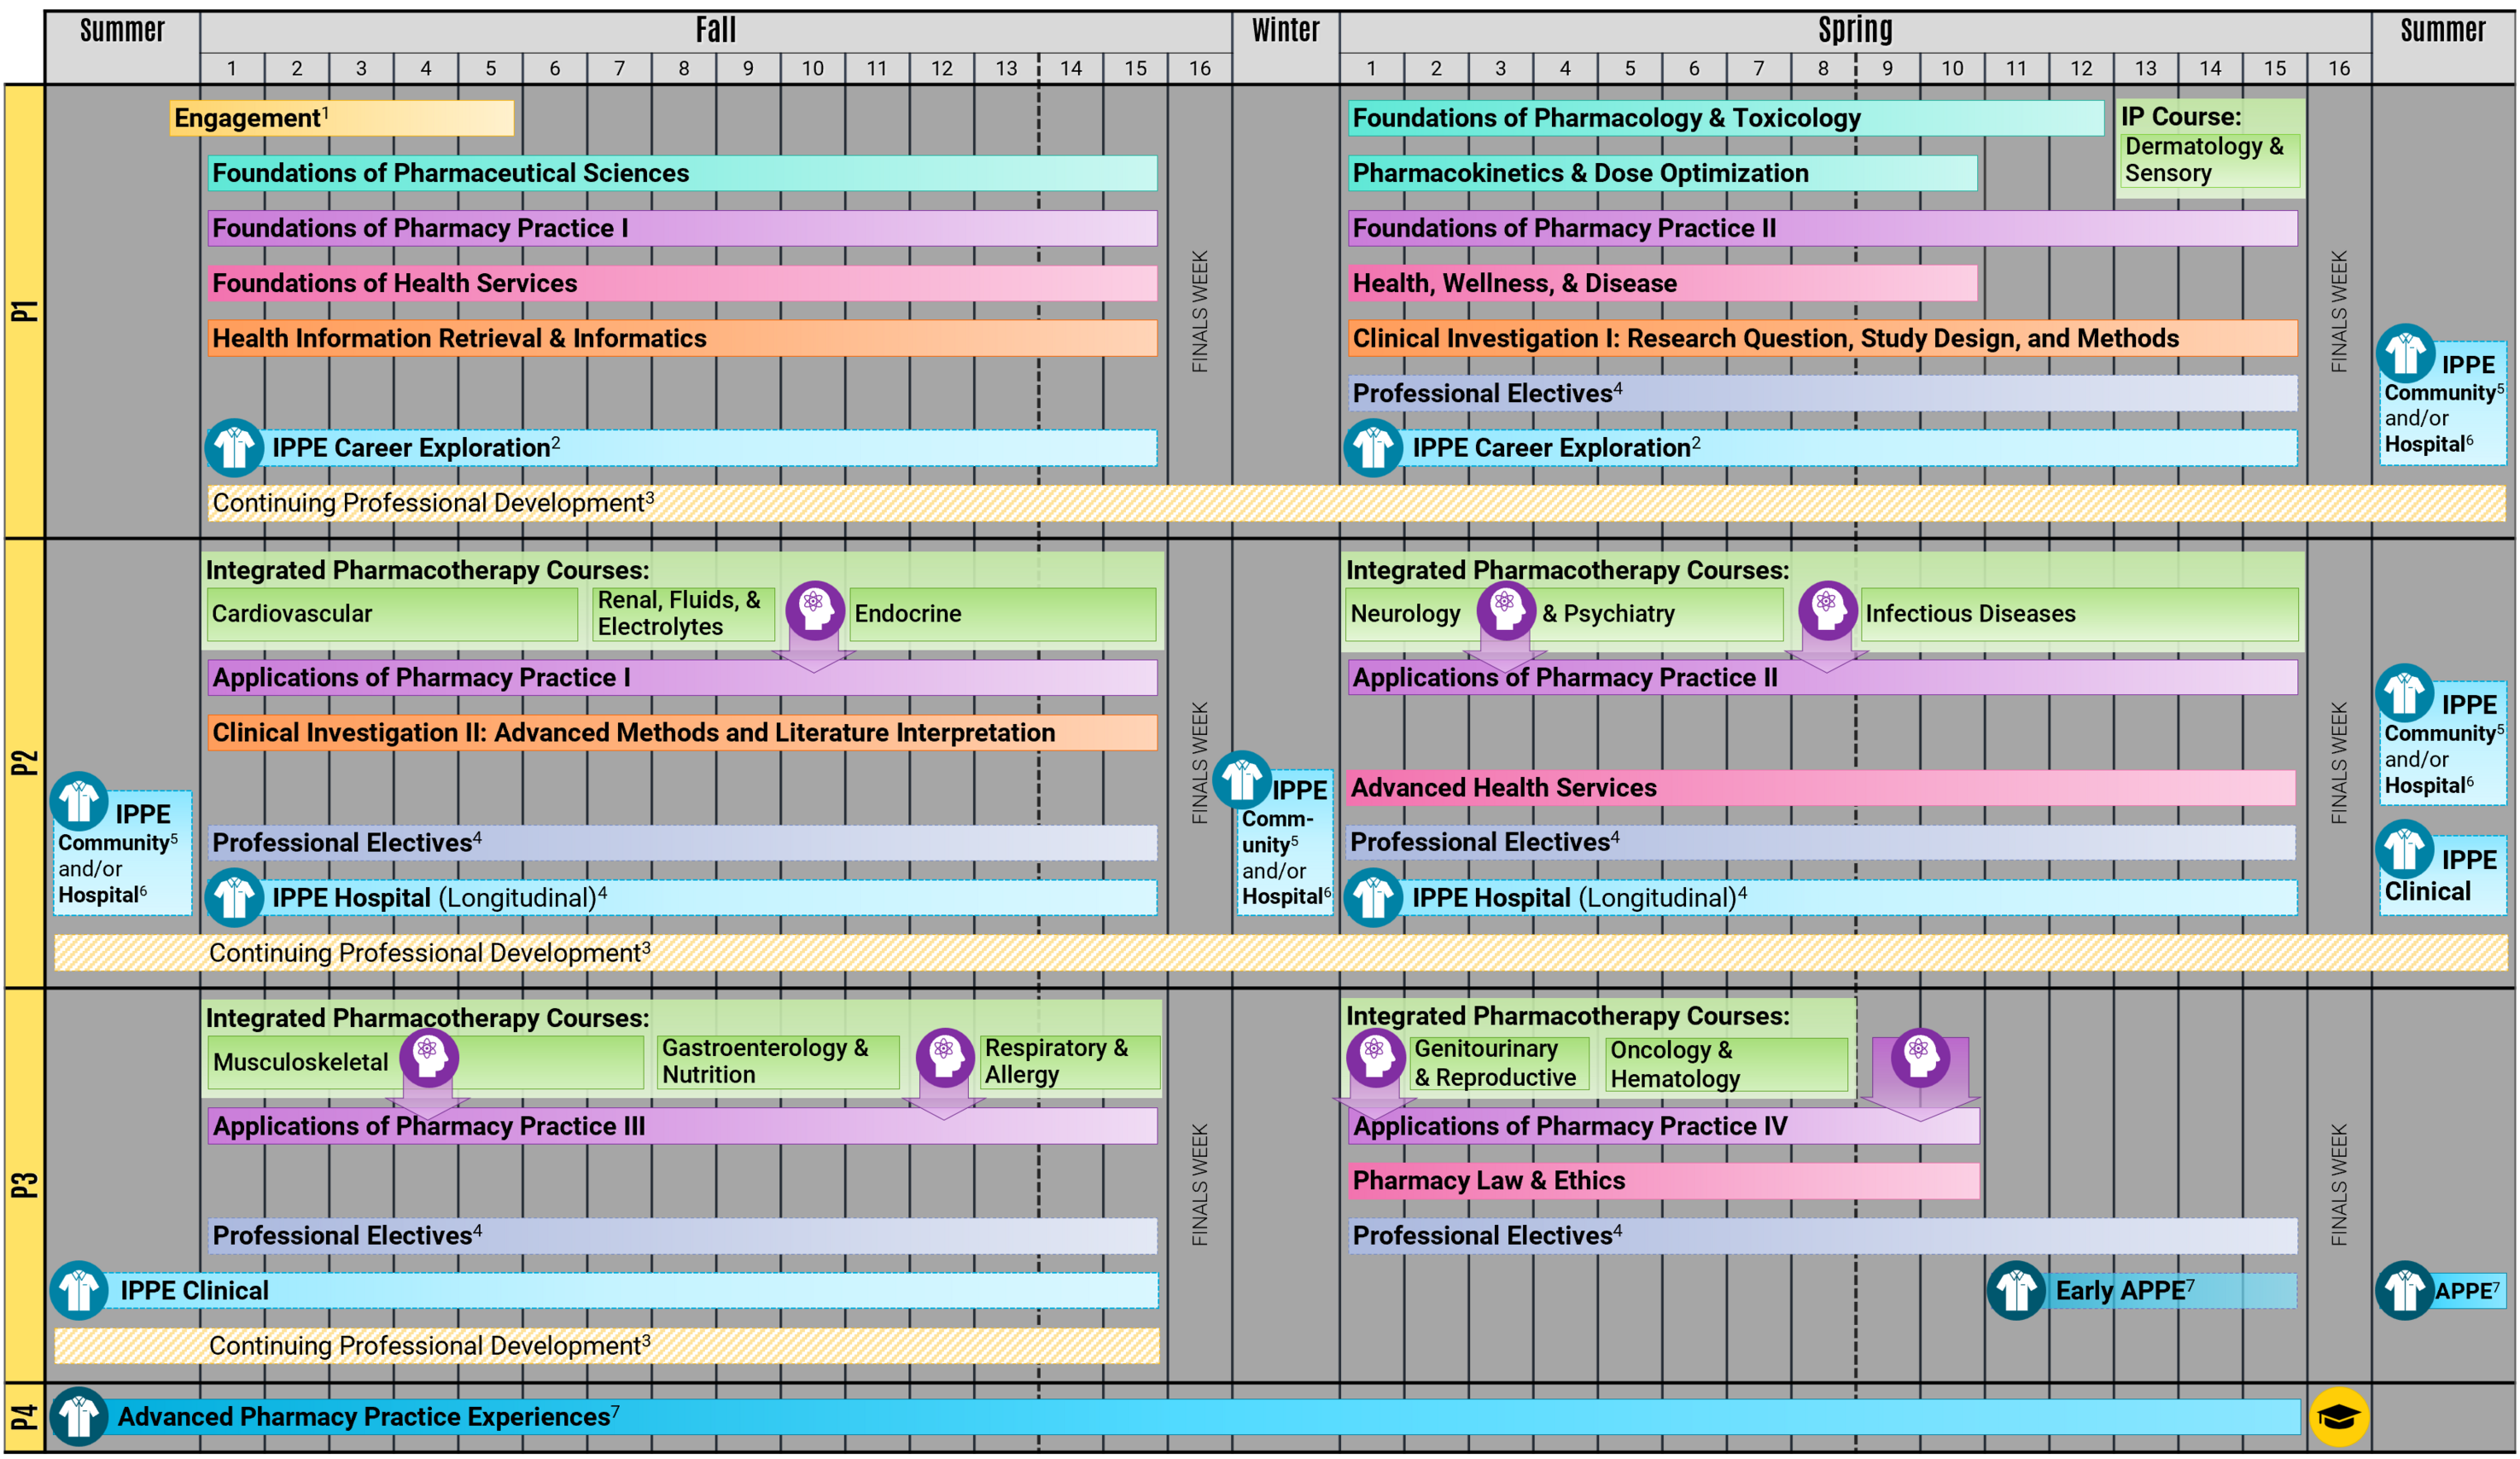Image resolution: width=2520 pixels, height=1459 pixels.
Task: Click lab coat icon beside Early APPE
Action: click(2015, 1290)
